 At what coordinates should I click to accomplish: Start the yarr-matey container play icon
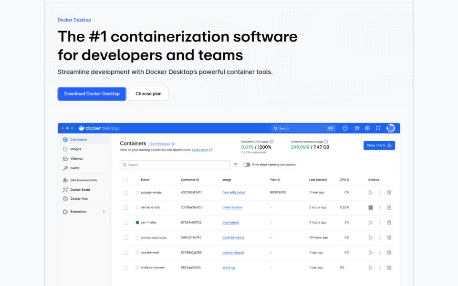pyautogui.click(x=370, y=223)
